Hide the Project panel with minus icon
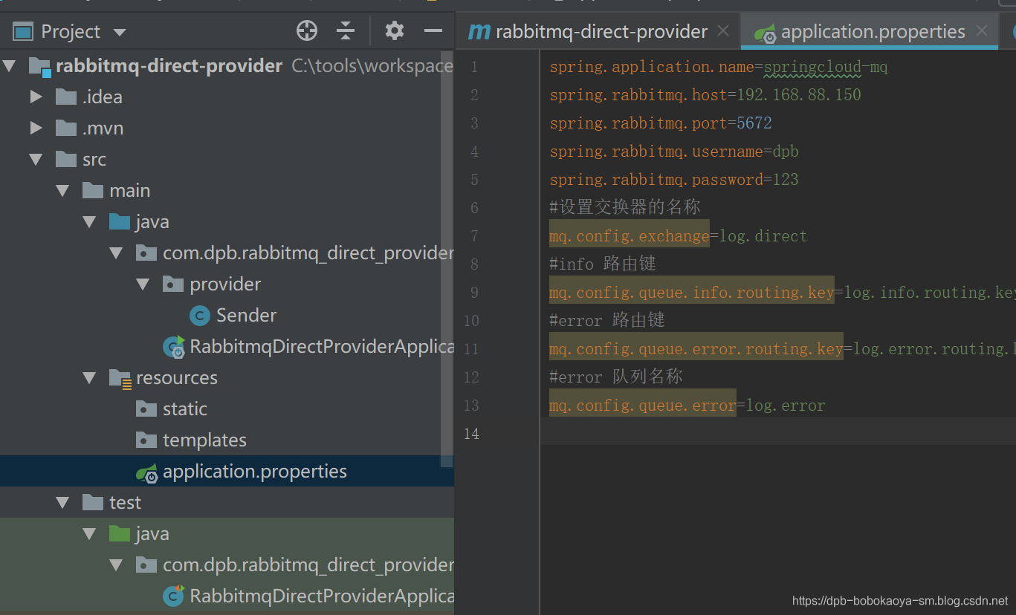This screenshot has height=615, width=1016. click(433, 31)
